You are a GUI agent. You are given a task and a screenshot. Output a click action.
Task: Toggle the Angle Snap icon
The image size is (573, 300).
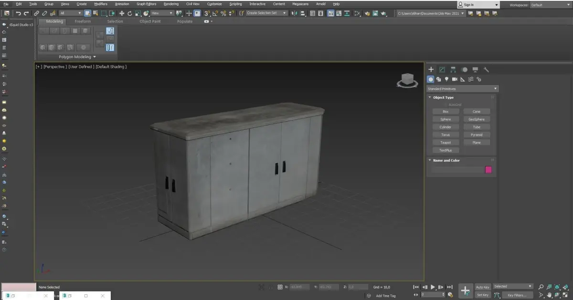215,13
